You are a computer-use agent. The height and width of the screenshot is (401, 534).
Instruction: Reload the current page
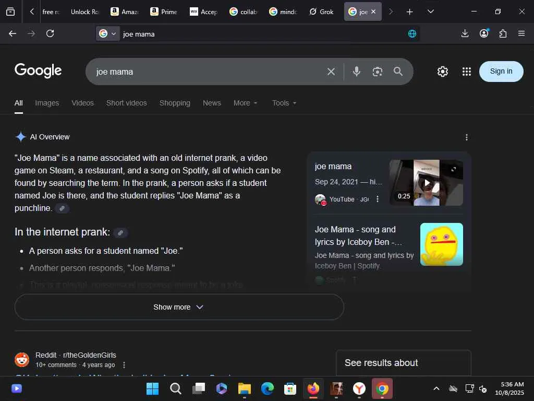coord(50,33)
